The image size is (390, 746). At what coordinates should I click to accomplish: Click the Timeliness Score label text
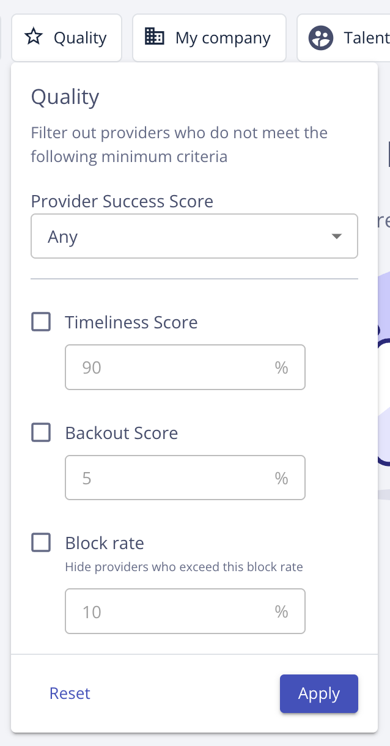coord(131,322)
